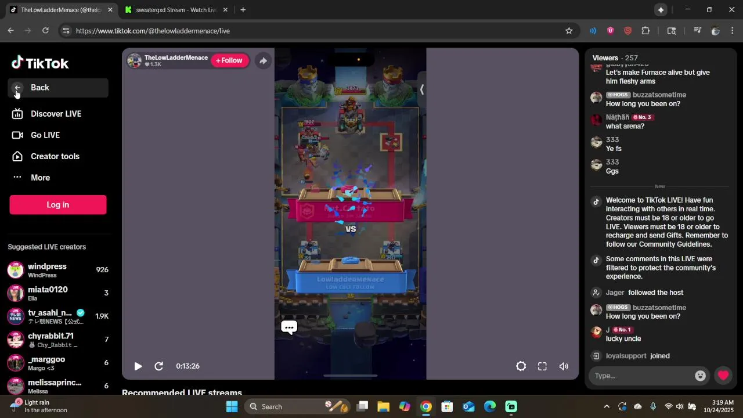Viewport: 743px width, 418px height.
Task: Open Chrome profile avatar
Action: pos(715,31)
